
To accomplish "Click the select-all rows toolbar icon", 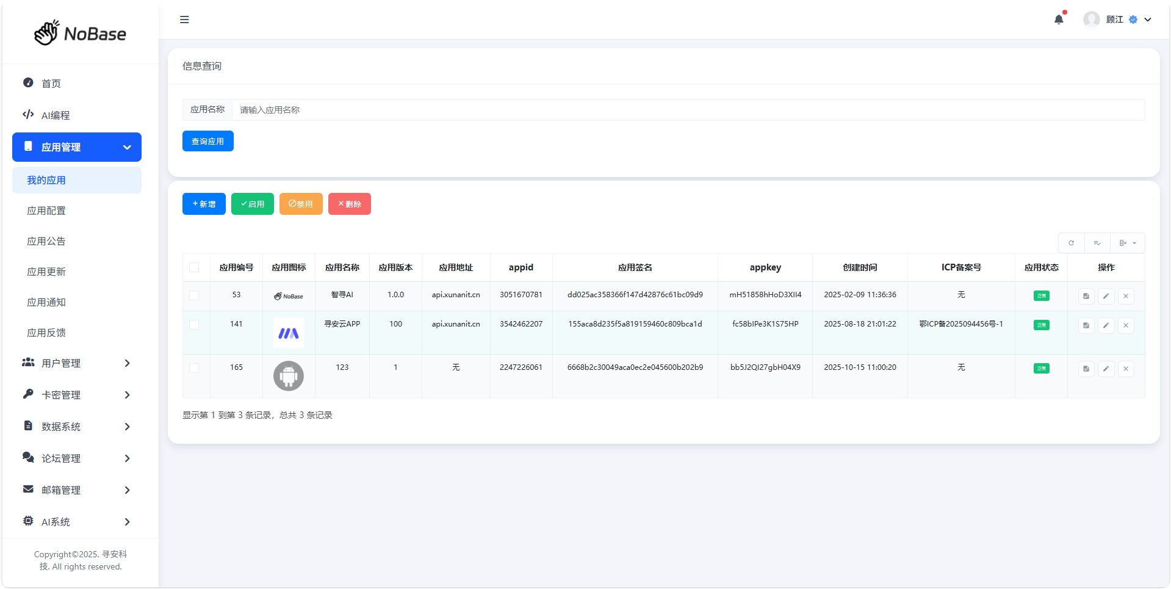I will coord(1097,243).
